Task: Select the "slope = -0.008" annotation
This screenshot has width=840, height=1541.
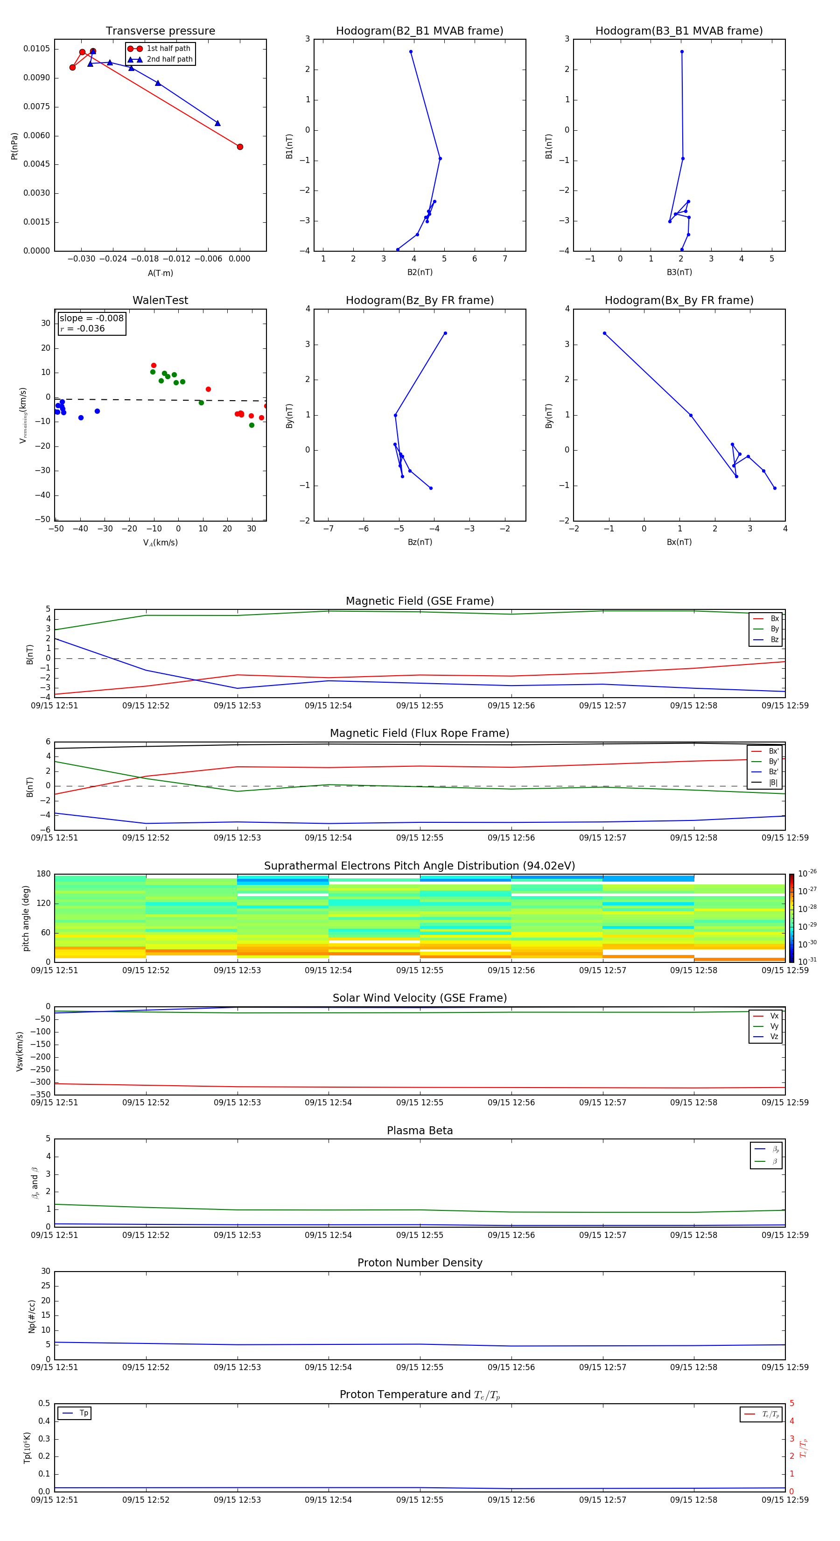Action: (91, 318)
